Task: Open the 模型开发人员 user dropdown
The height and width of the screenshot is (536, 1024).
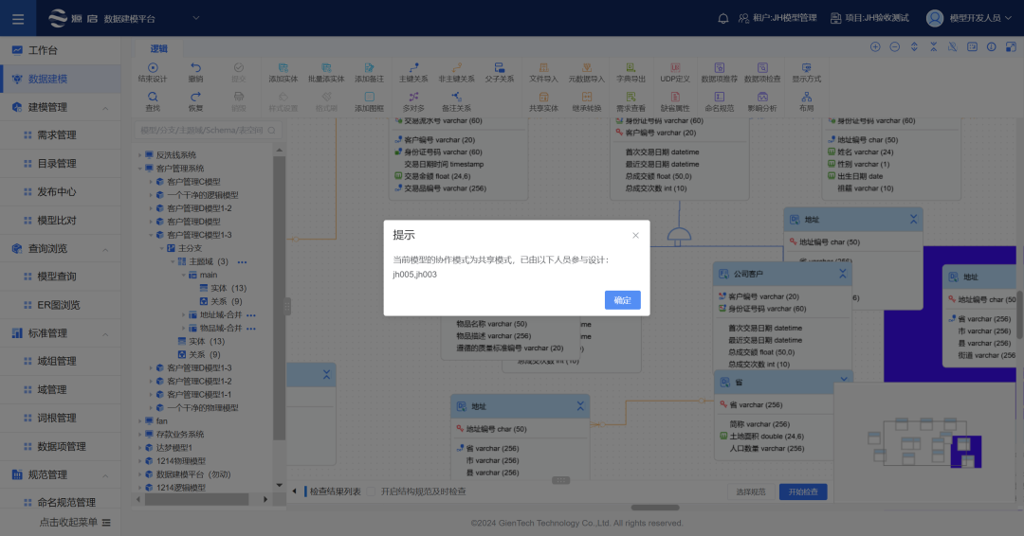Action: tap(969, 18)
